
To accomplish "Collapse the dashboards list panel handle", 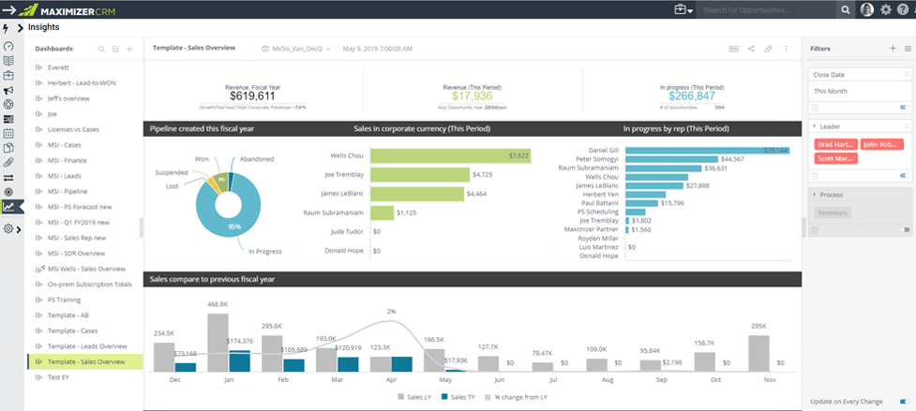I will [x=141, y=228].
